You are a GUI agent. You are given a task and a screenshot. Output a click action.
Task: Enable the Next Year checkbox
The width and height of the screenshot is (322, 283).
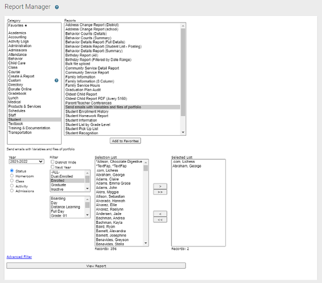(x=53, y=167)
